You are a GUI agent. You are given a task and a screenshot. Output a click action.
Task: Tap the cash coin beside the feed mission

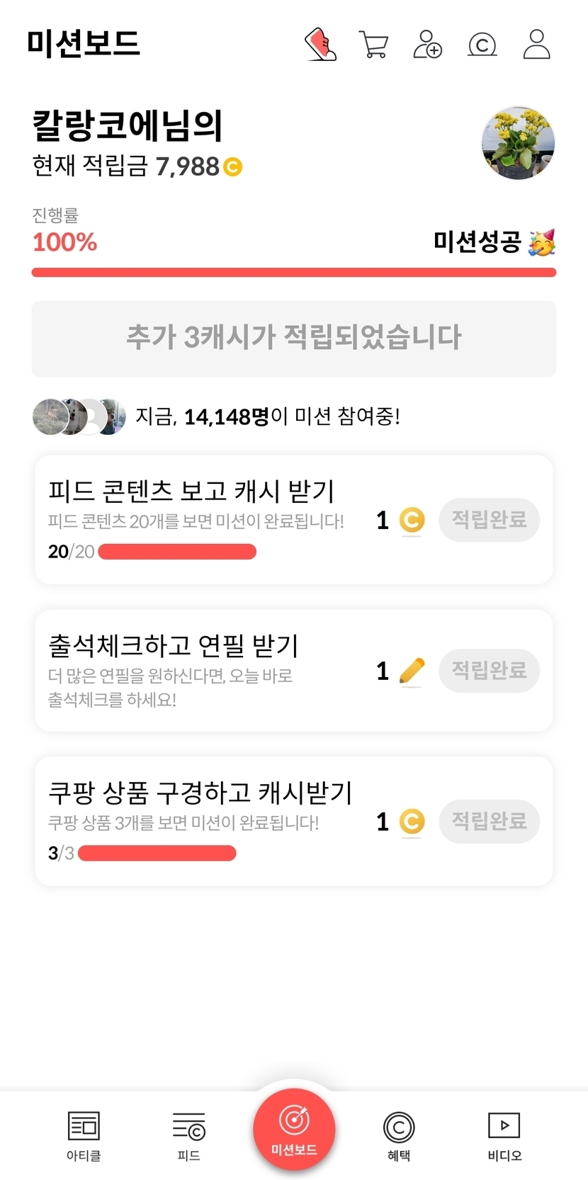pos(412,521)
